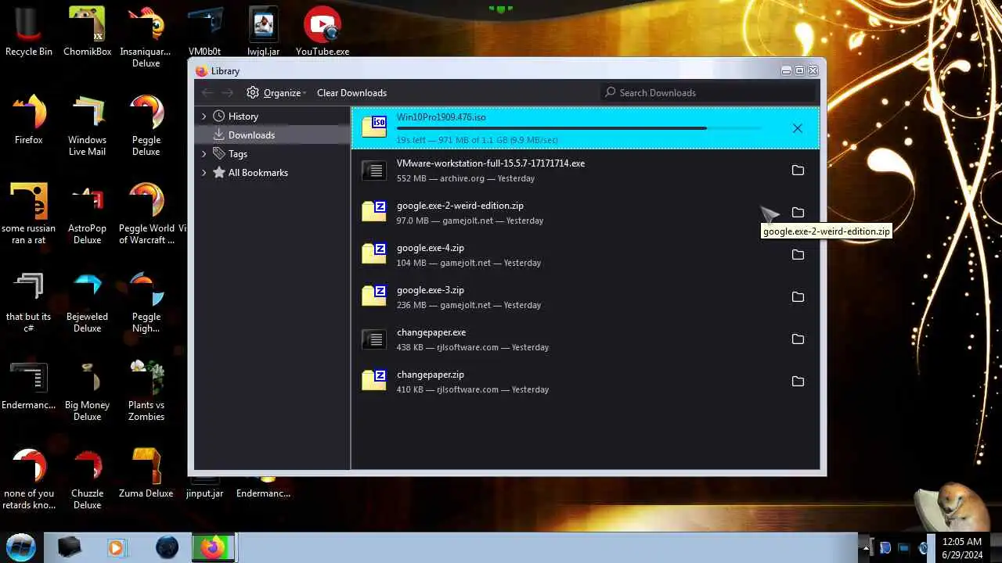Open containing folder for google.exe-3.zip
The width and height of the screenshot is (1002, 563).
coord(798,297)
